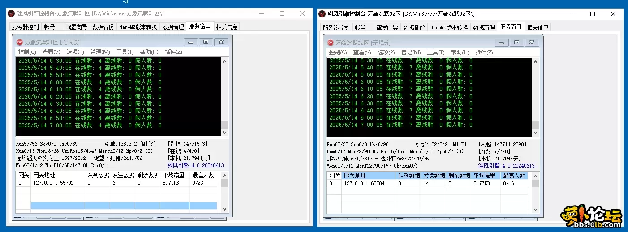Open 选项(P) menu in 01区 window
Image resolution: width=628 pixels, height=232 pixels.
click(x=75, y=52)
